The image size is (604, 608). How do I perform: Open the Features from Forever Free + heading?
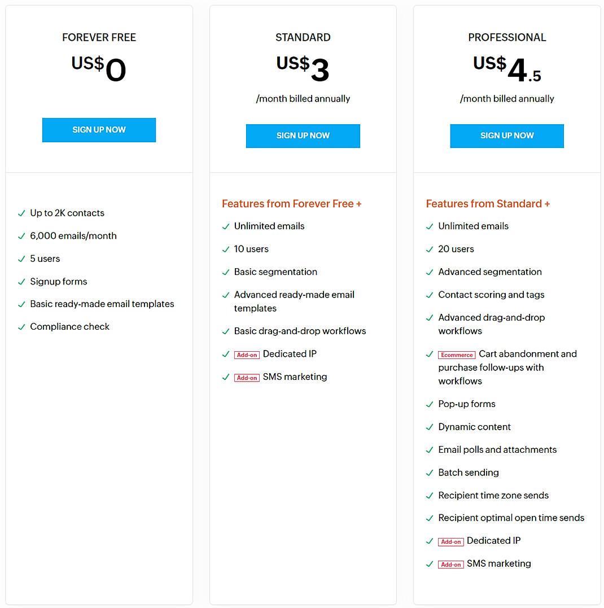coord(291,204)
